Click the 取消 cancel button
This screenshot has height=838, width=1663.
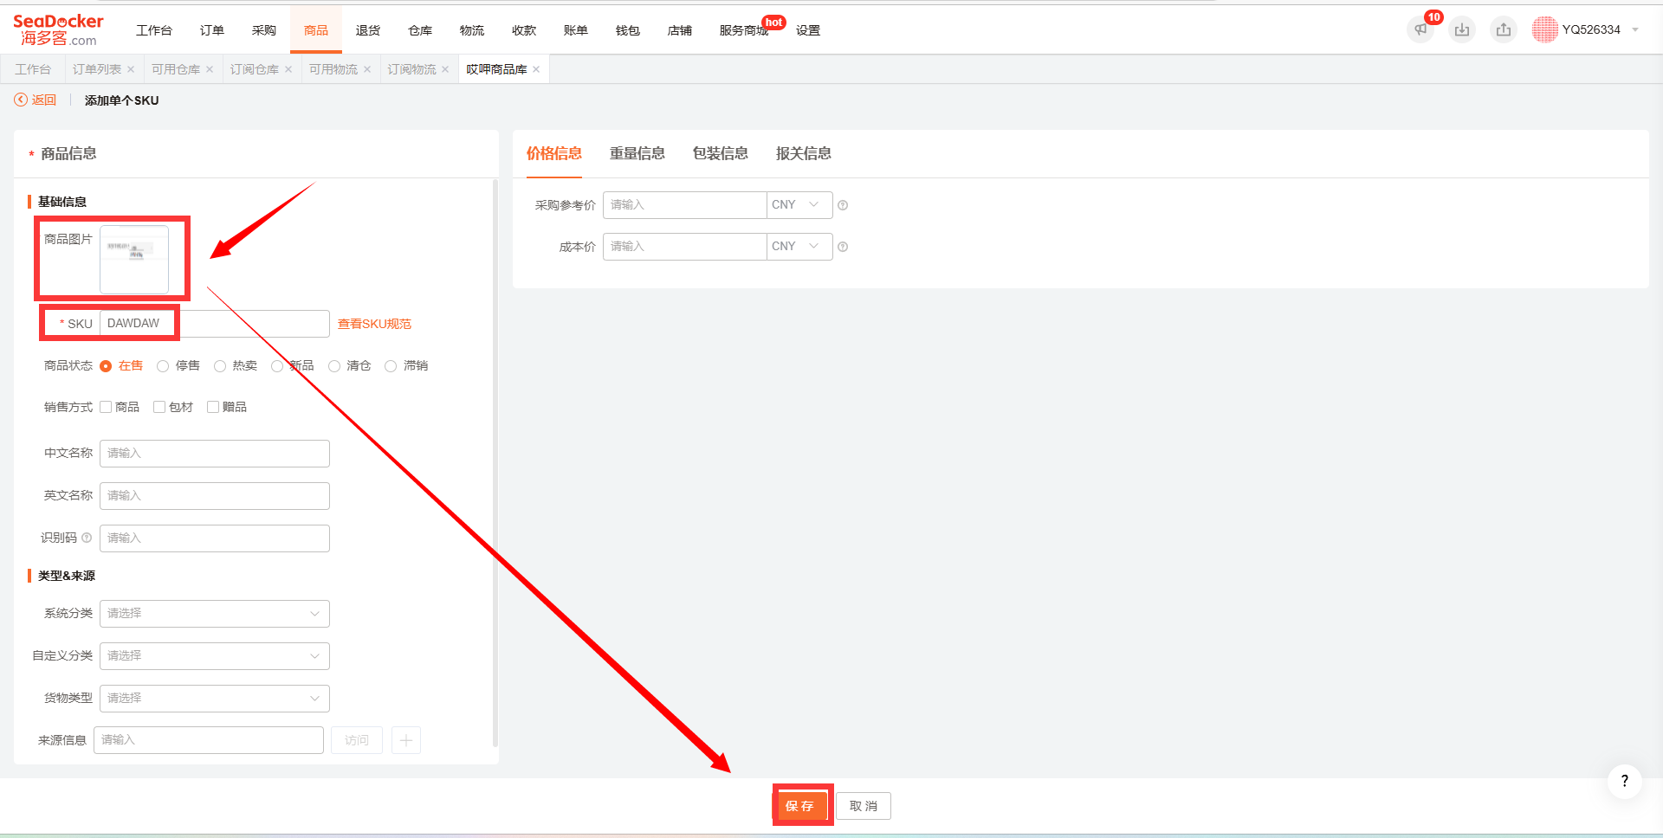pos(864,806)
